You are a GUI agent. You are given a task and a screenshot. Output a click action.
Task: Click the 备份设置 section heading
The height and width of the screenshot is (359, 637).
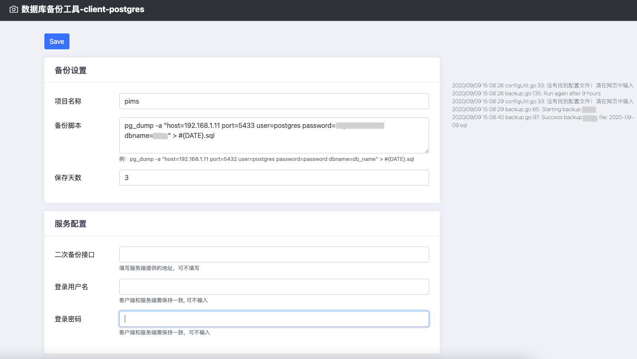pos(70,71)
